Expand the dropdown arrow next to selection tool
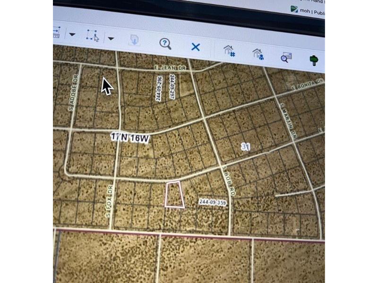The image size is (378, 283). (111, 38)
